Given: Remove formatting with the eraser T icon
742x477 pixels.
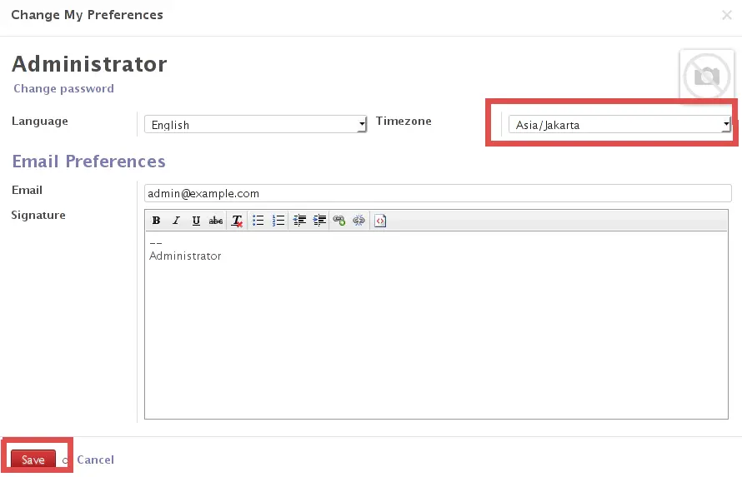Looking at the screenshot, I should 237,221.
